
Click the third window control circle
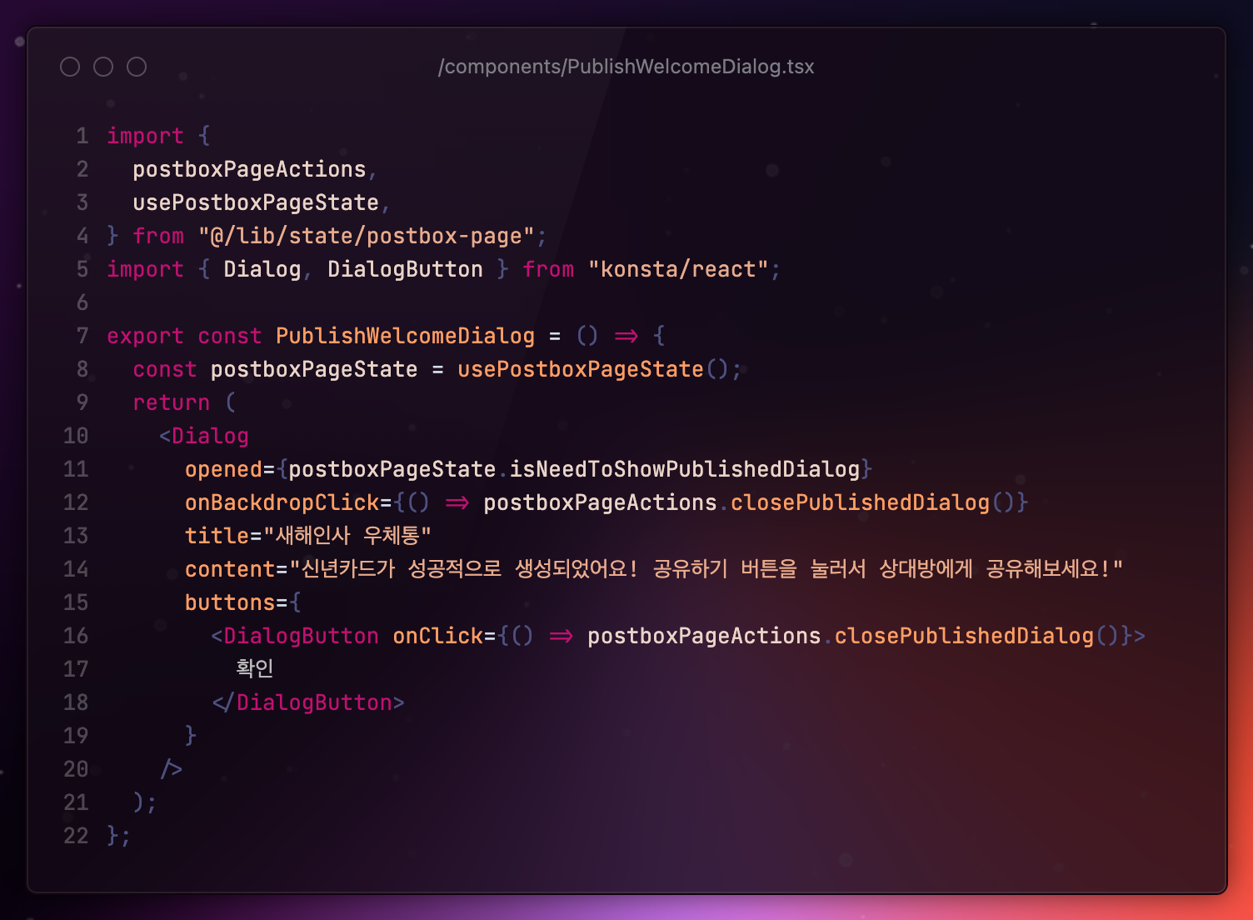pos(137,67)
